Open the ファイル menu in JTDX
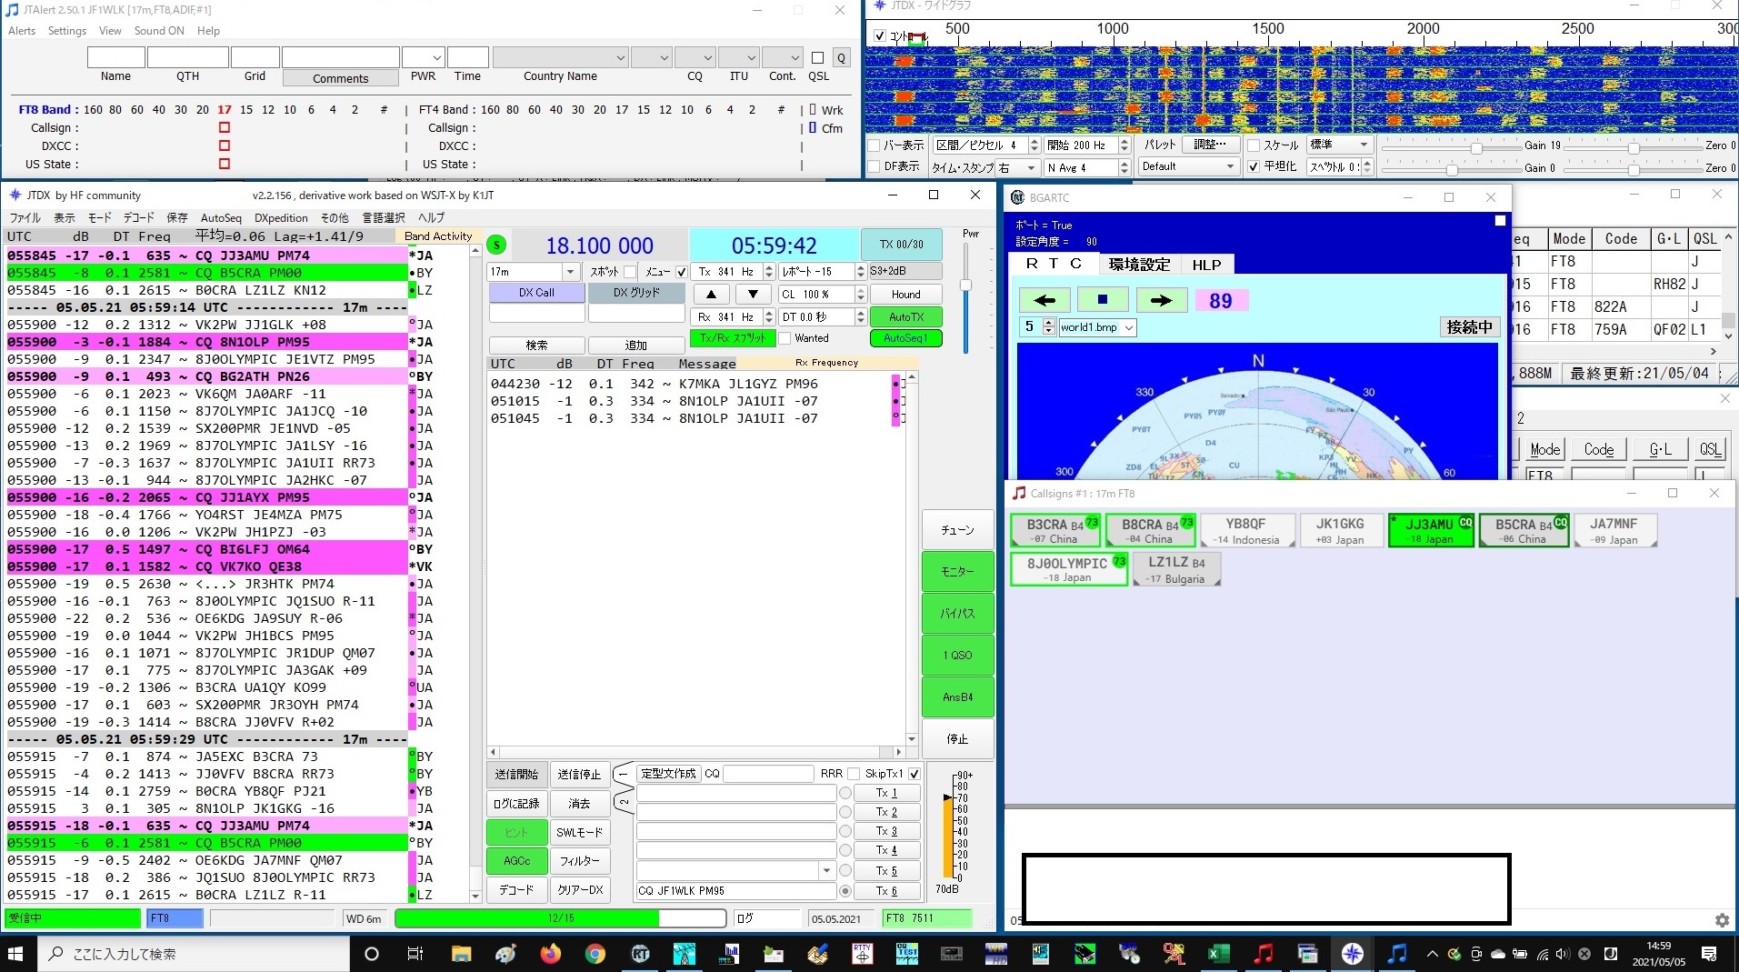 click(25, 218)
